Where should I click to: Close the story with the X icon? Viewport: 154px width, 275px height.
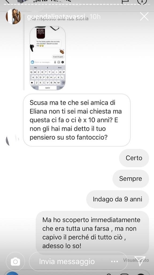coord(144,16)
